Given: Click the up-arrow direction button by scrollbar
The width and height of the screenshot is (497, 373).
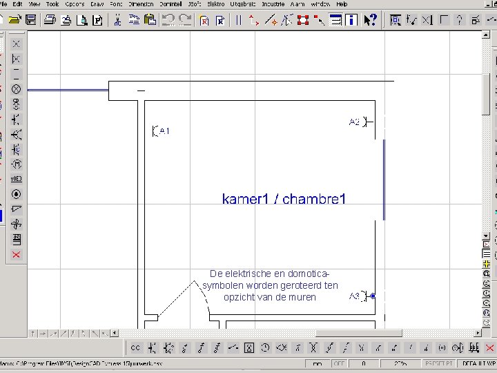Looking at the screenshot, I should coord(32,334).
